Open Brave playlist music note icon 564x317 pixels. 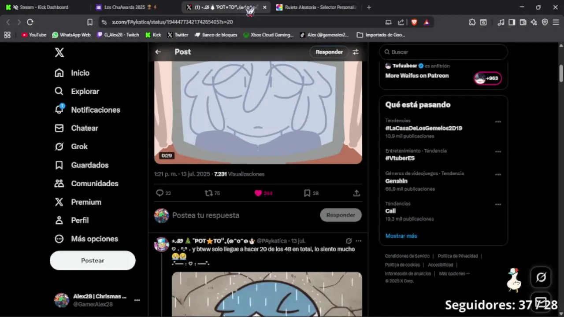(501, 22)
